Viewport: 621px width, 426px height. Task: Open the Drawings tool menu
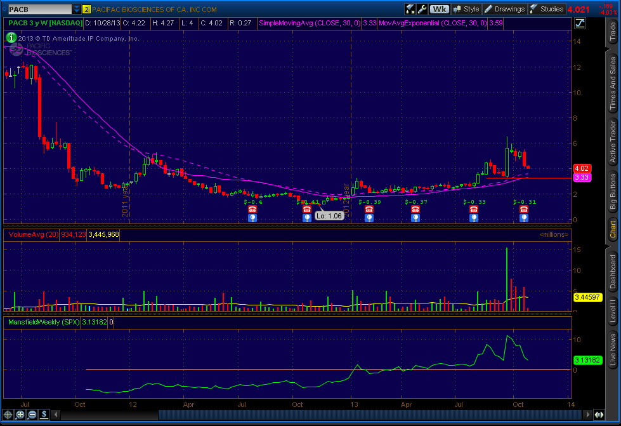505,9
